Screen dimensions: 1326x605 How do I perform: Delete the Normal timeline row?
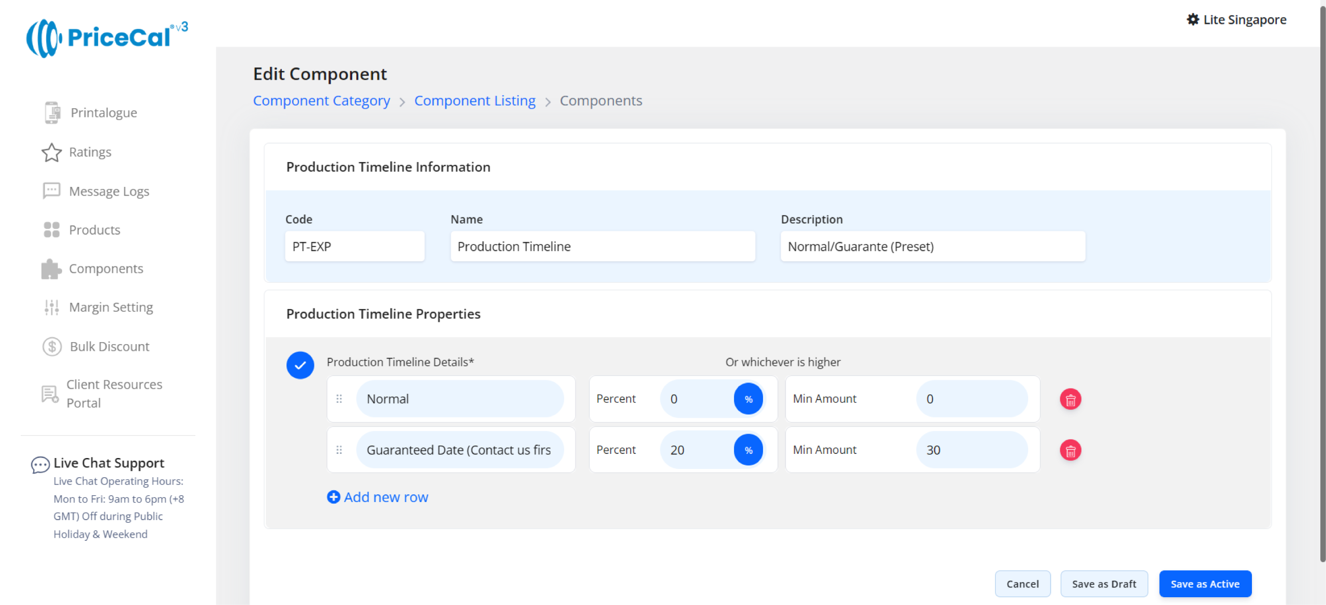click(1070, 399)
